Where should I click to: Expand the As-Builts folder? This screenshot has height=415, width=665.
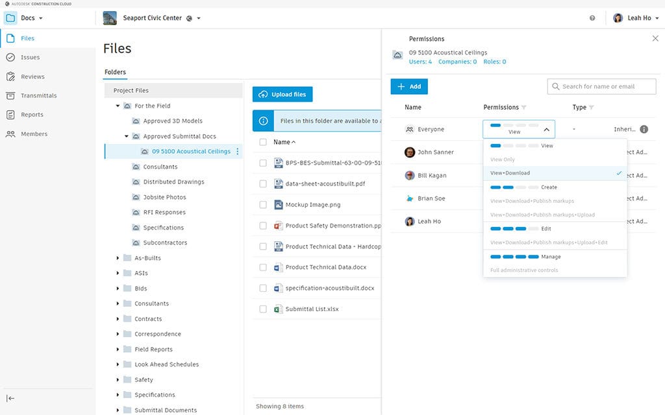118,258
